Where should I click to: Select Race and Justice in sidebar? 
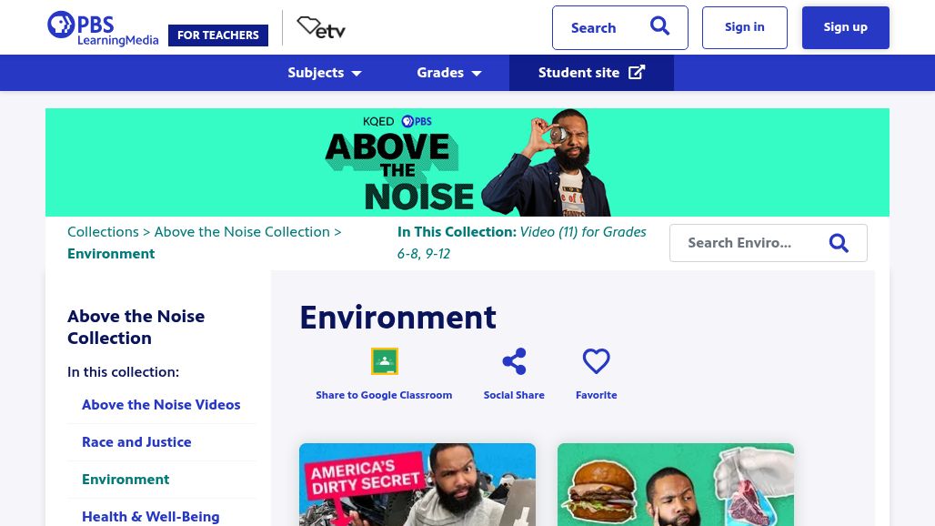click(x=136, y=442)
